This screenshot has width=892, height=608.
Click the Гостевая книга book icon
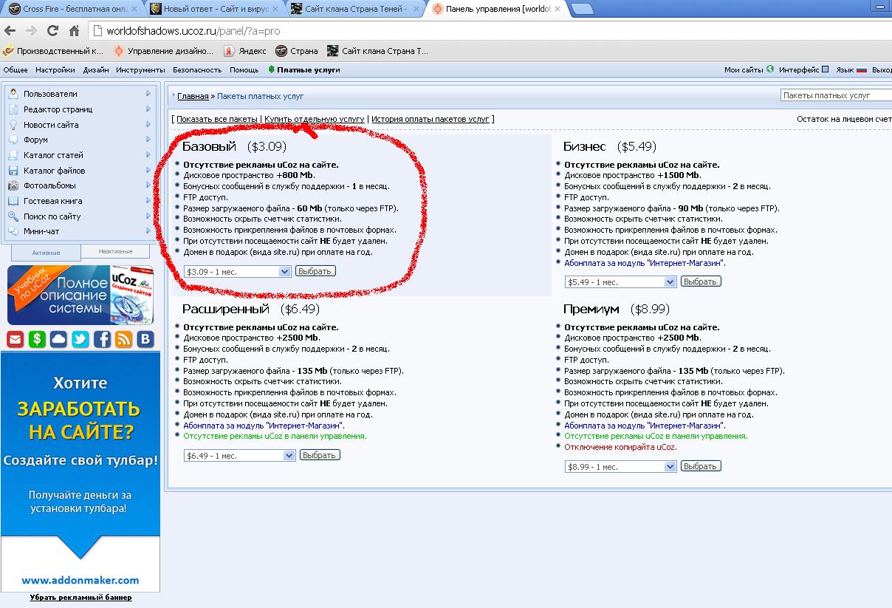13,201
